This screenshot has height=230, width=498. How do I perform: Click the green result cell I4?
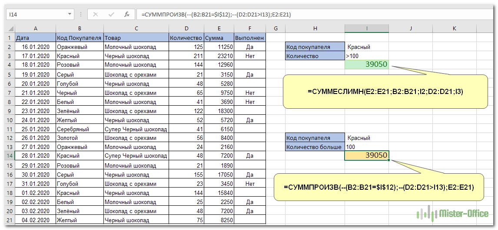tap(367, 65)
